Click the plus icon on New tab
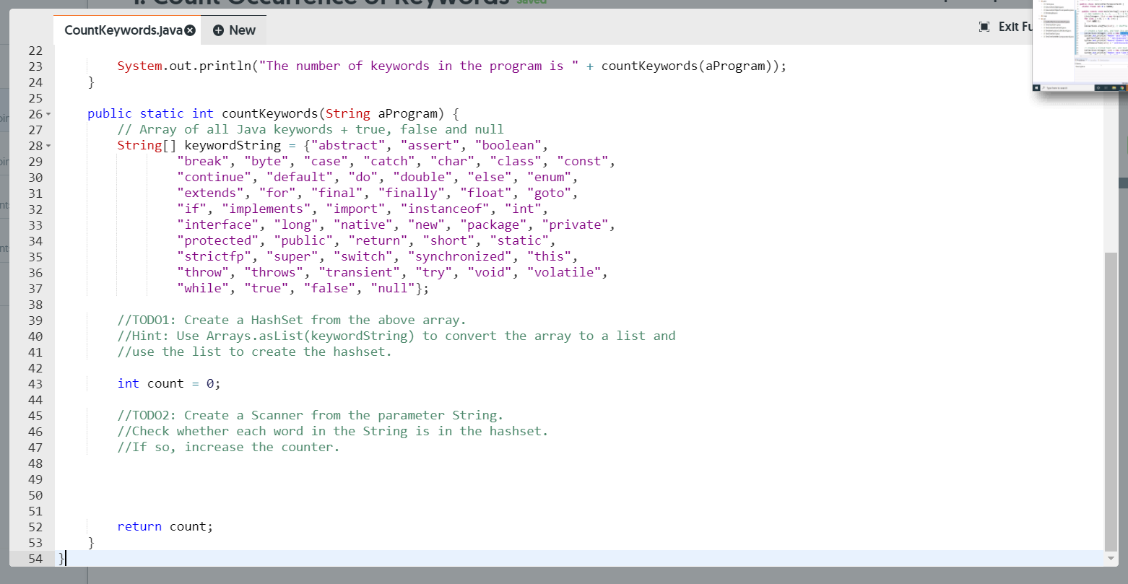1128x584 pixels. [x=217, y=30]
